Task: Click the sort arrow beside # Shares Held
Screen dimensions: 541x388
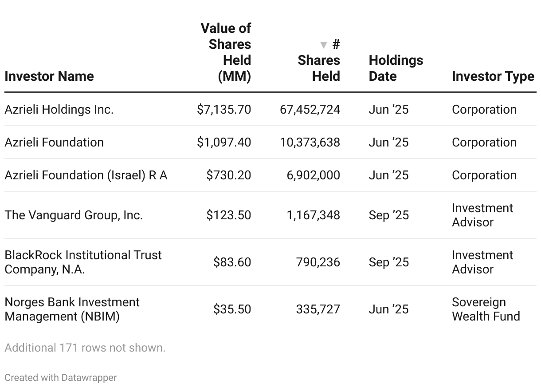Action: 324,44
